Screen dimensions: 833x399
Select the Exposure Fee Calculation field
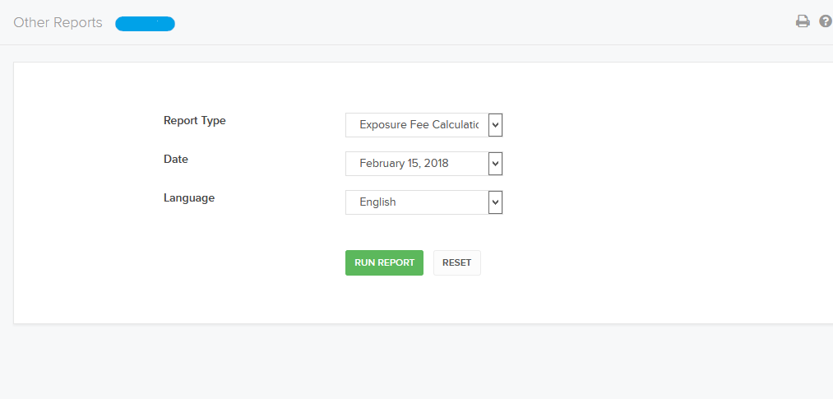pyautogui.click(x=417, y=125)
